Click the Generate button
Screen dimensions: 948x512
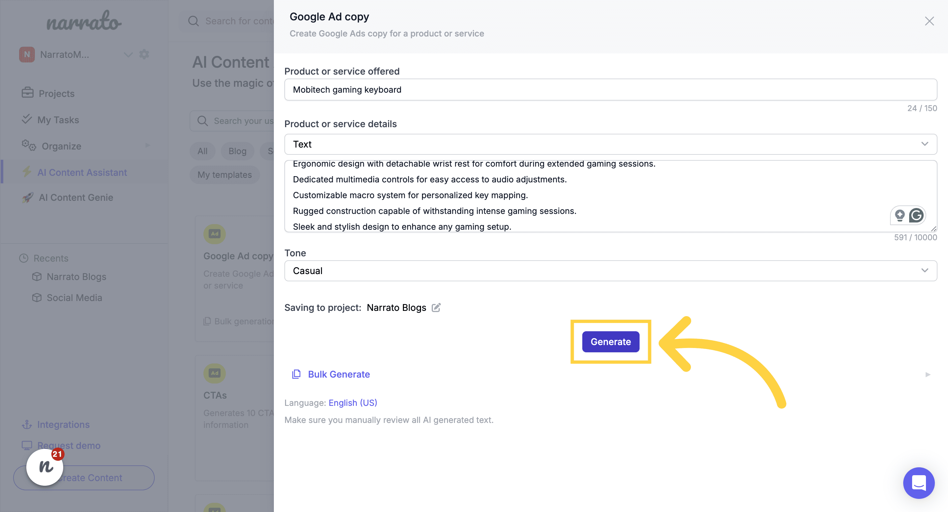tap(611, 341)
